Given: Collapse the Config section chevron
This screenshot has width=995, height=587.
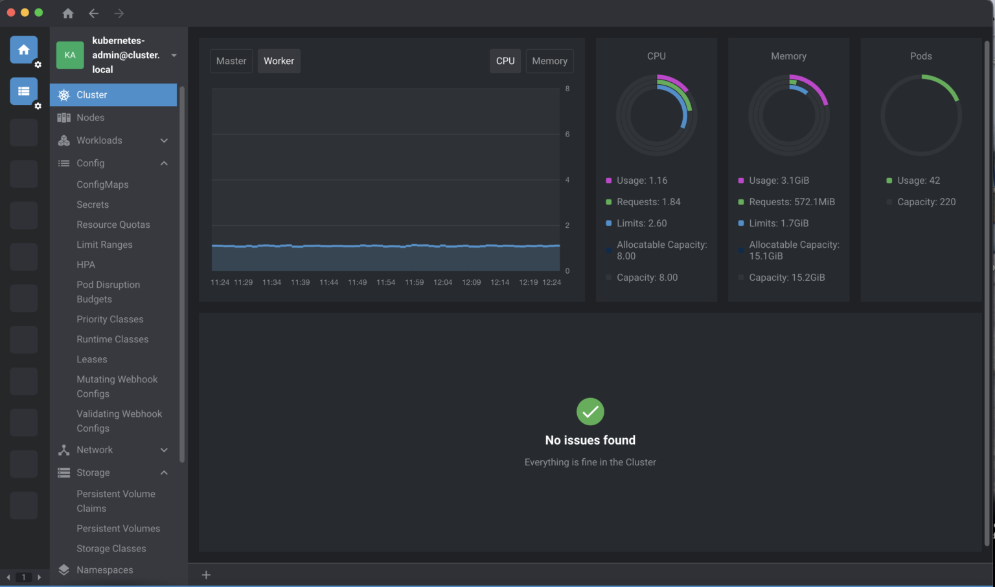Looking at the screenshot, I should coord(164,163).
